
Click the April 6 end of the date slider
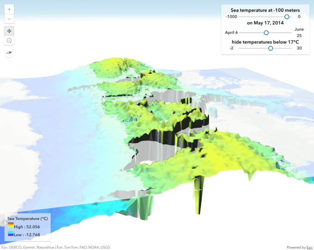point(230,33)
